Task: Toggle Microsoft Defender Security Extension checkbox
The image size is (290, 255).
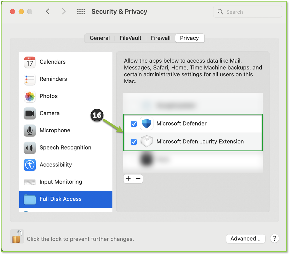Action: pos(134,142)
